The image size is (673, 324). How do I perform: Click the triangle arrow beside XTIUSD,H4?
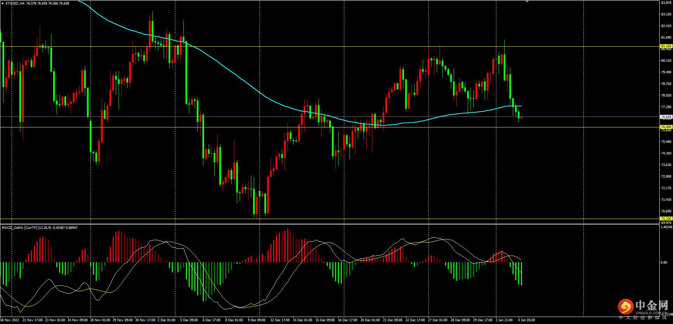click(2, 3)
